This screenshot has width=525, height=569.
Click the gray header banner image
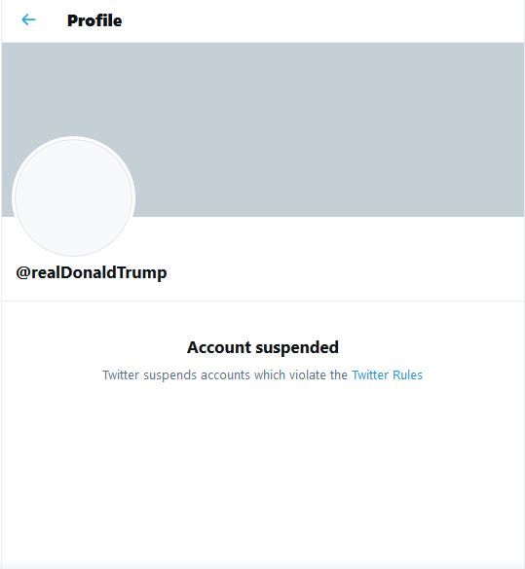tap(263, 129)
